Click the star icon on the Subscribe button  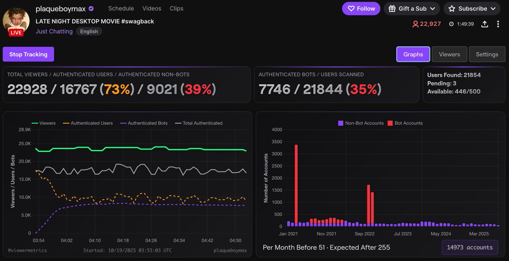point(451,8)
